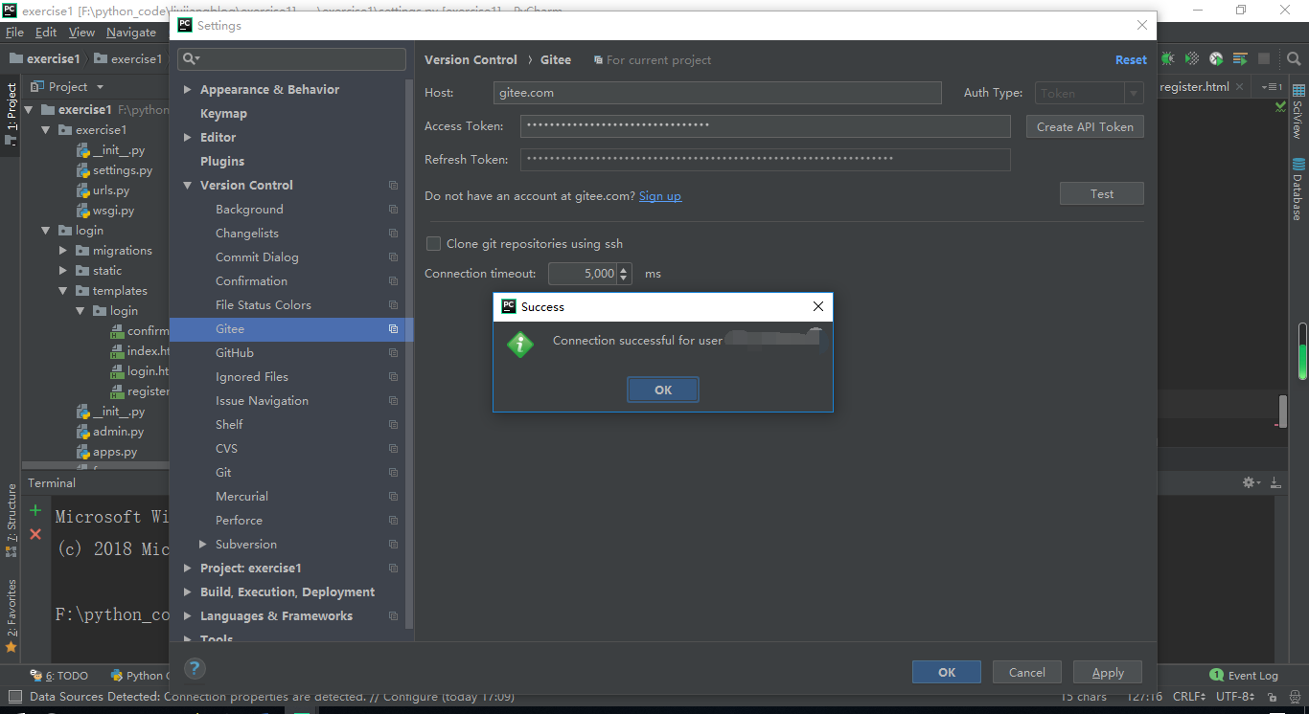Close the Success dialog with its X

817,306
